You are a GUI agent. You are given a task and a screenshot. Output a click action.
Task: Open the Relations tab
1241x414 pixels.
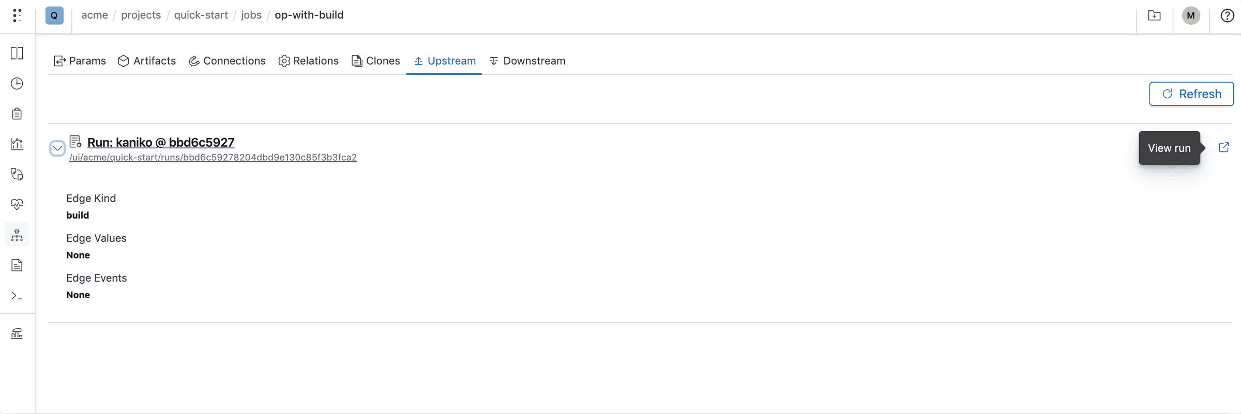click(x=308, y=60)
